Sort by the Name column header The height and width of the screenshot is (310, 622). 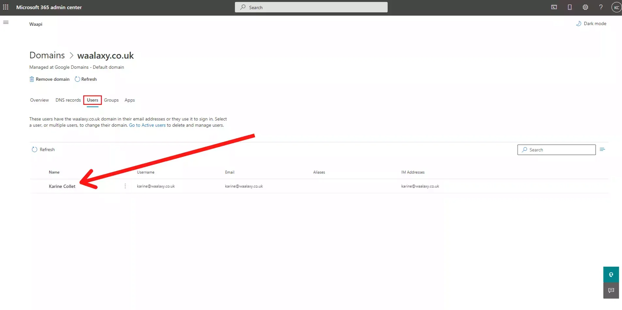(54, 172)
